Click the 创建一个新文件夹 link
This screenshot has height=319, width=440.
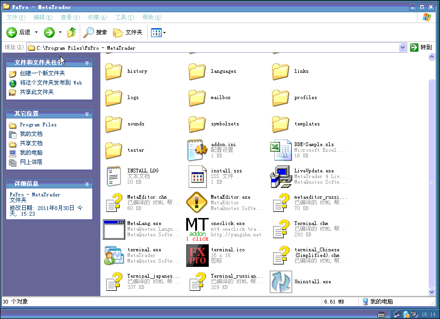pyautogui.click(x=42, y=73)
